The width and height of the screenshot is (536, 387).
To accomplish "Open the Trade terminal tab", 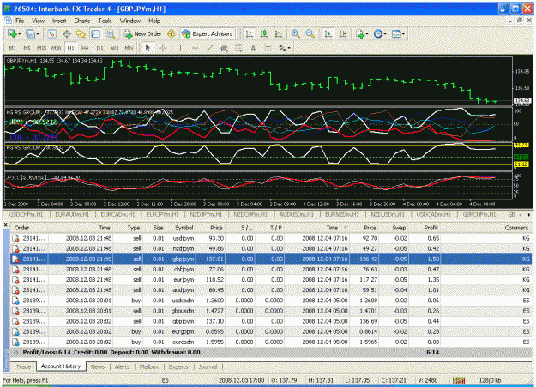I will [24, 366].
